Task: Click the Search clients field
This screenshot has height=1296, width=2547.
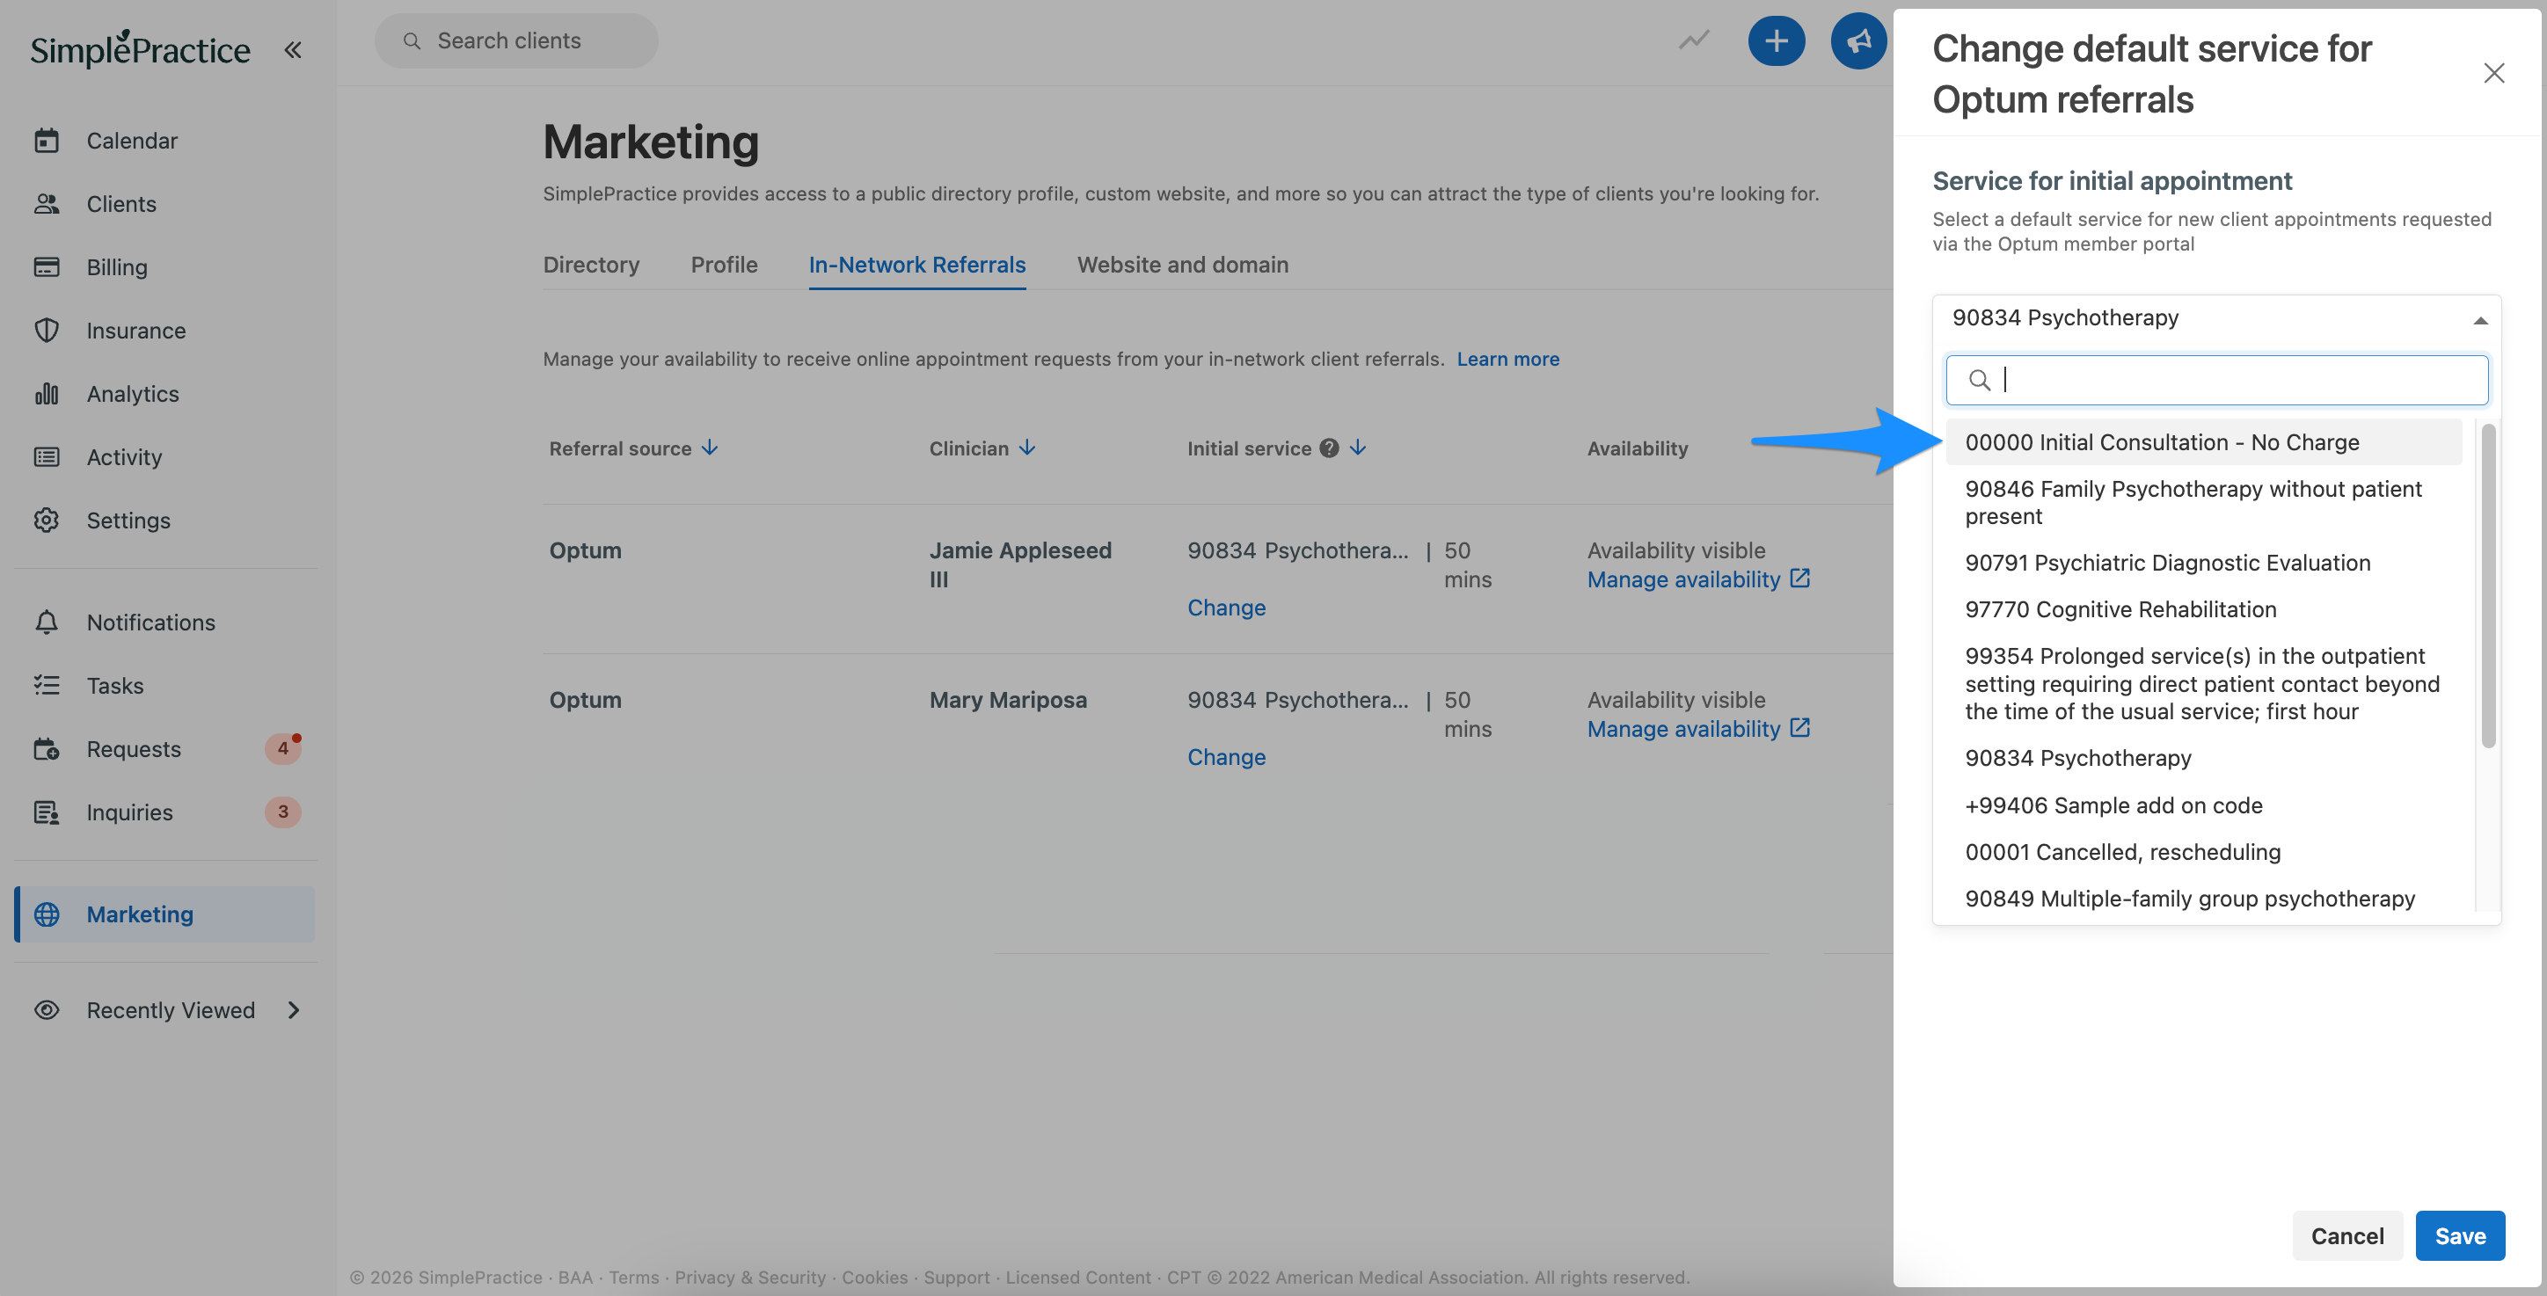Action: (516, 40)
